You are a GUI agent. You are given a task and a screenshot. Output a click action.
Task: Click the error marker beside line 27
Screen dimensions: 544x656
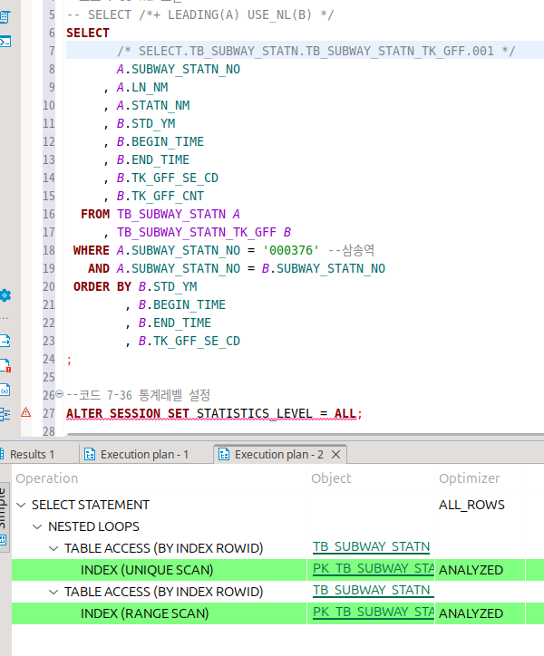click(x=25, y=413)
